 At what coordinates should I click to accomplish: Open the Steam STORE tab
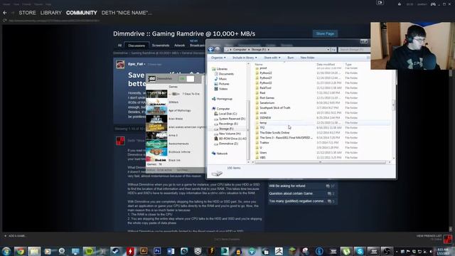[27, 13]
